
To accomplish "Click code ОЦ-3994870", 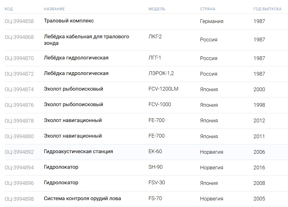I will pyautogui.click(x=19, y=58).
